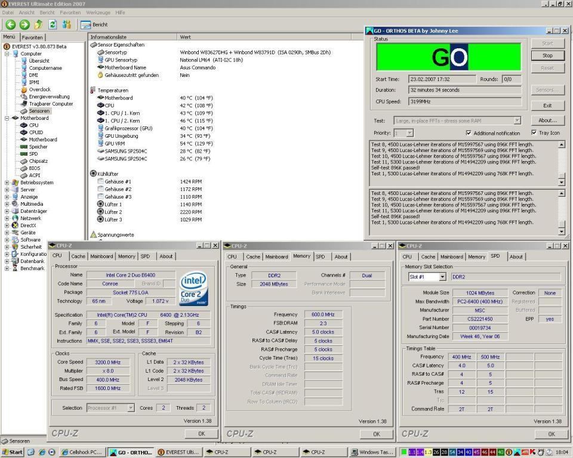Toggle the Tray Icon checkbox in Orthos
The image size is (573, 458).
coord(534,132)
